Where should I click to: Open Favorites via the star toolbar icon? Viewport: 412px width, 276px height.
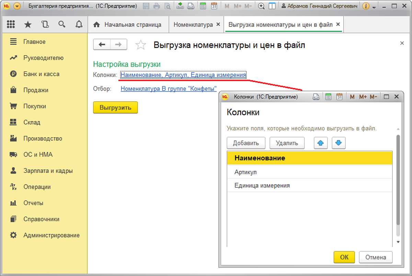(x=28, y=24)
